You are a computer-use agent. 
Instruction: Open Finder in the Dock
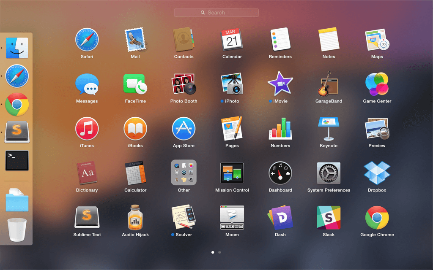point(17,48)
